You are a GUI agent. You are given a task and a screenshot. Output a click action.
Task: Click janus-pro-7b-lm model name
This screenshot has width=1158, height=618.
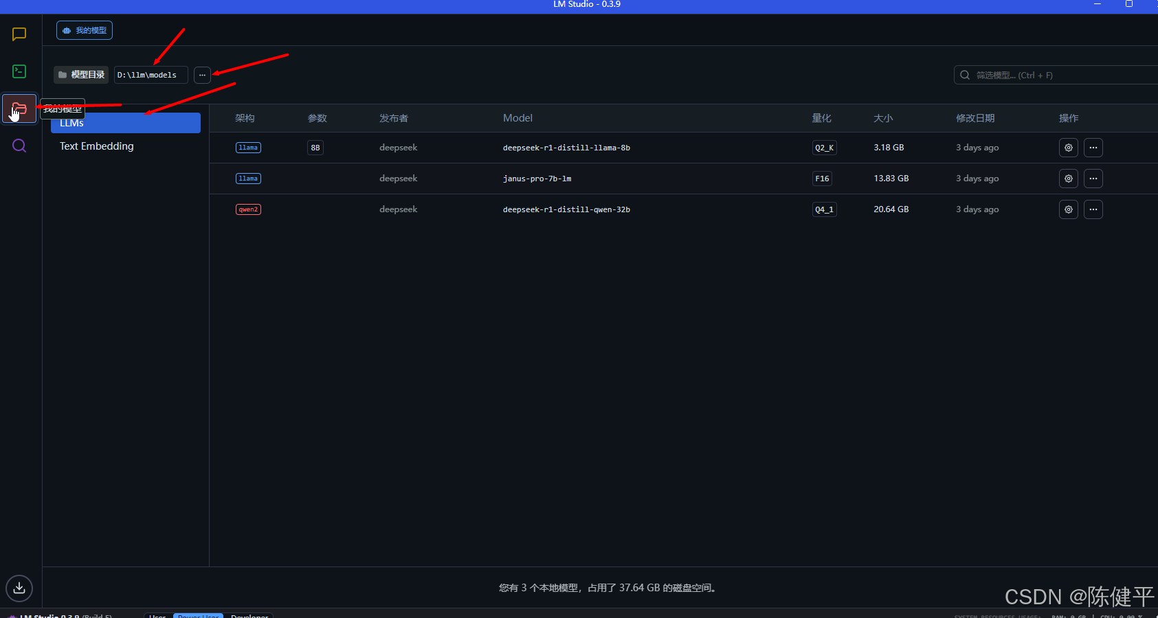pyautogui.click(x=537, y=179)
